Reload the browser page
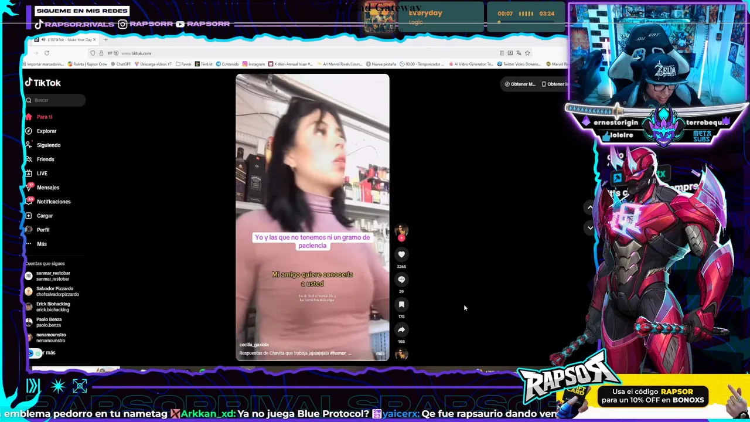 click(47, 53)
